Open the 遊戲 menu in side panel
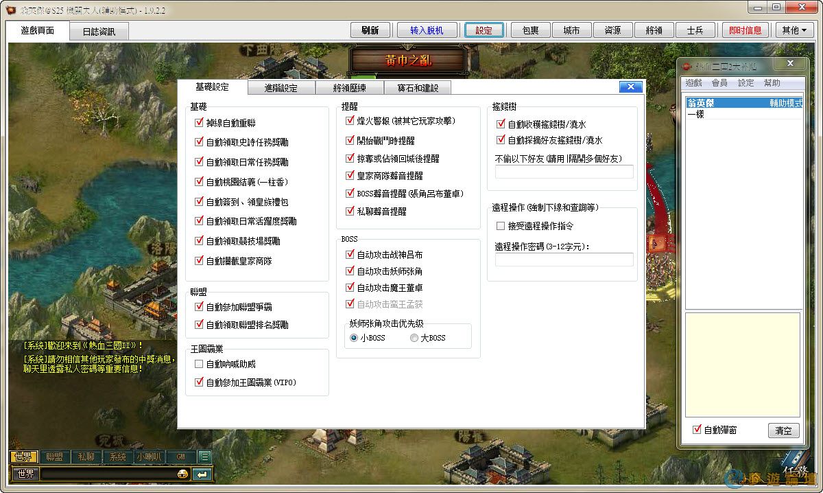Image resolution: width=823 pixels, height=493 pixels. tap(693, 83)
